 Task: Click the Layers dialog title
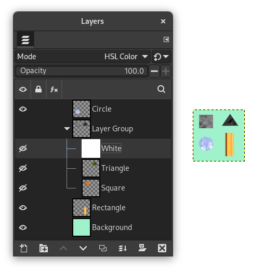(x=93, y=21)
